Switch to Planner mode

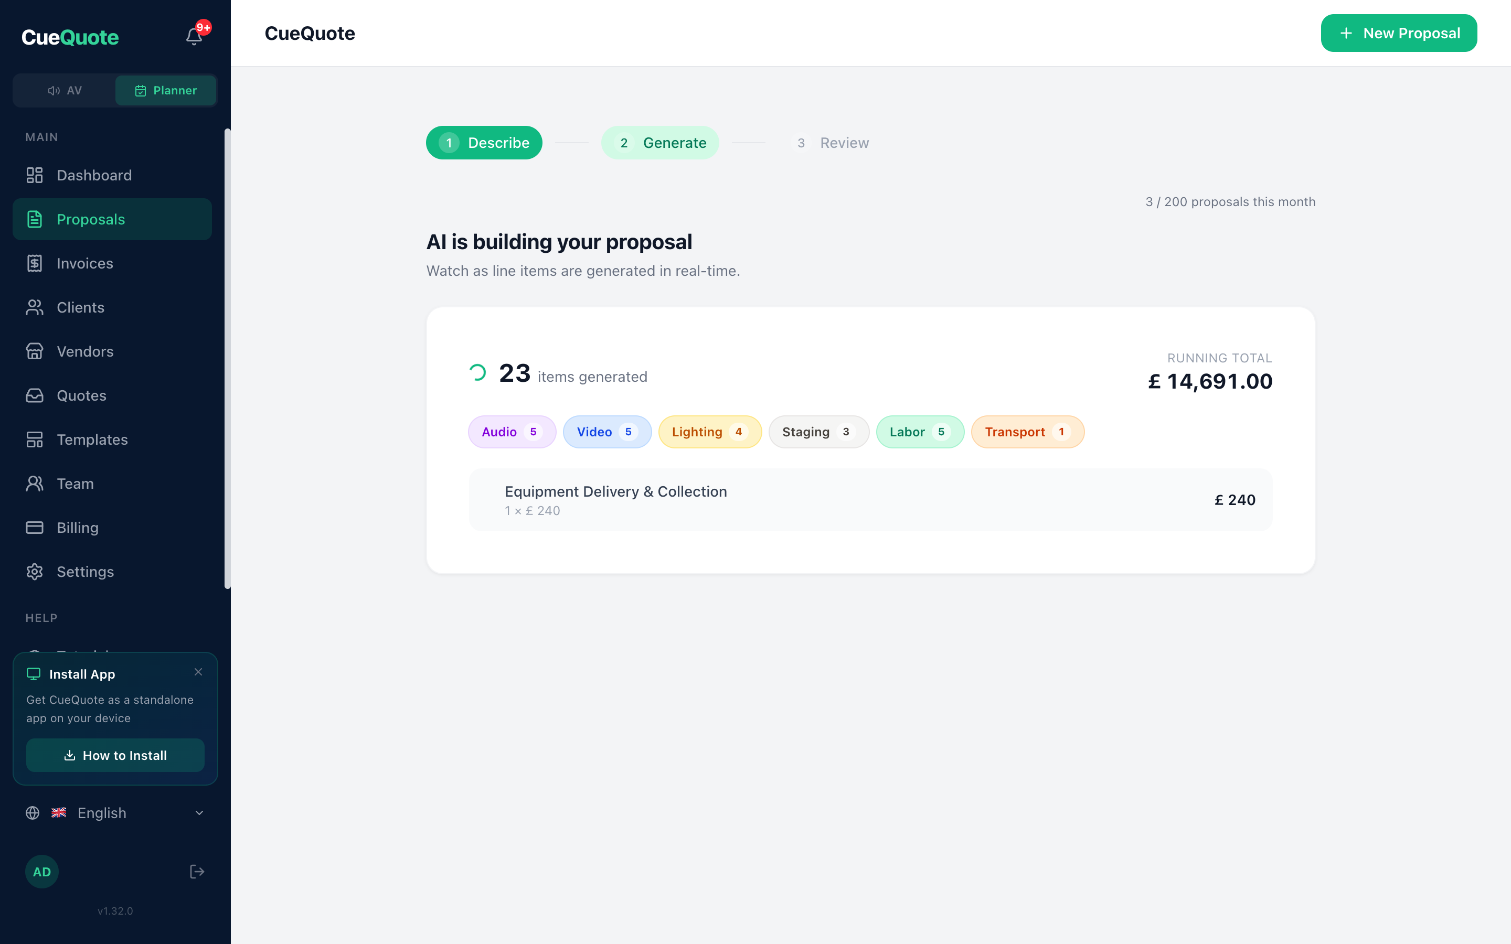pyautogui.click(x=166, y=91)
